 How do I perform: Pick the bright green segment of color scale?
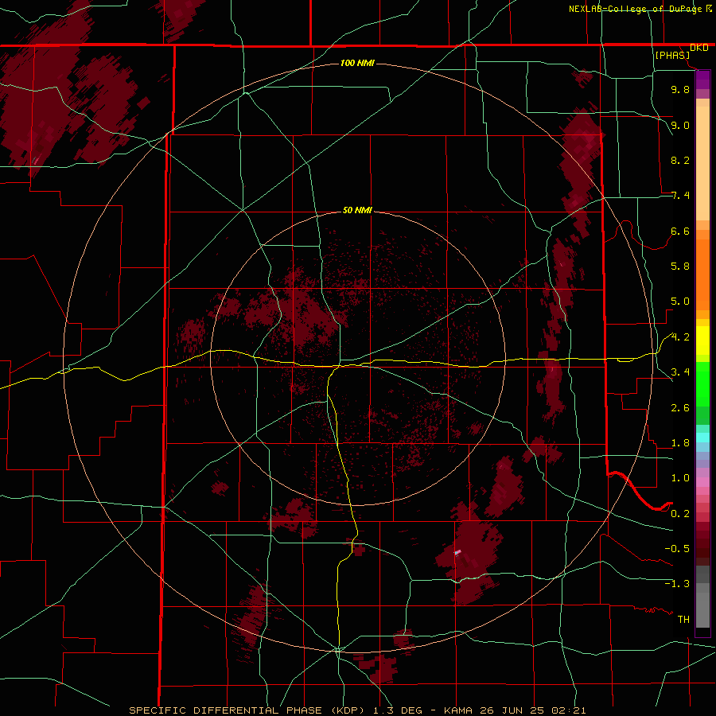[x=702, y=384]
